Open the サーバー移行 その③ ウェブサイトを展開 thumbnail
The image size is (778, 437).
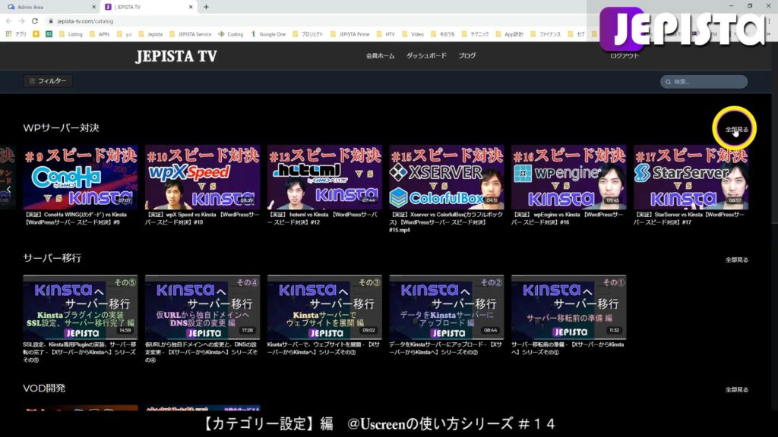click(324, 307)
